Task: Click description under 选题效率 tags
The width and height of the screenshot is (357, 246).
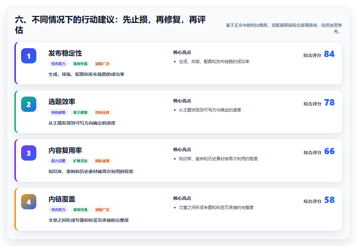Action: tap(82, 123)
